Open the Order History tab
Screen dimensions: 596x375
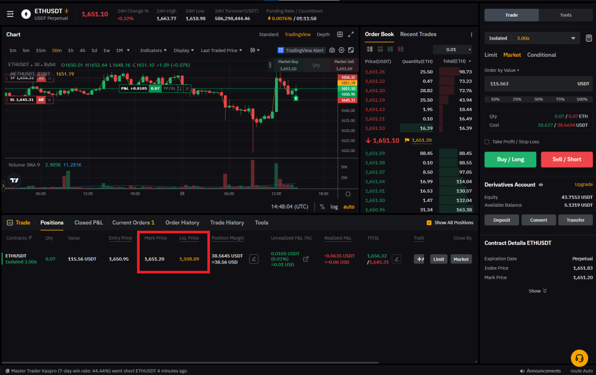coord(182,222)
